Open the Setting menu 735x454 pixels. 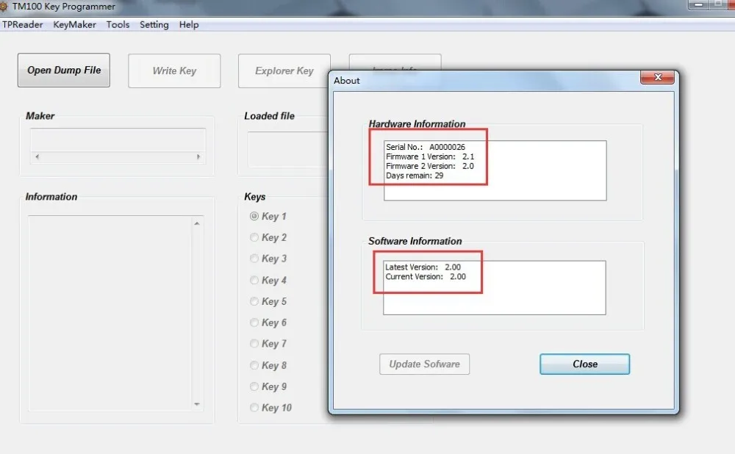(154, 24)
